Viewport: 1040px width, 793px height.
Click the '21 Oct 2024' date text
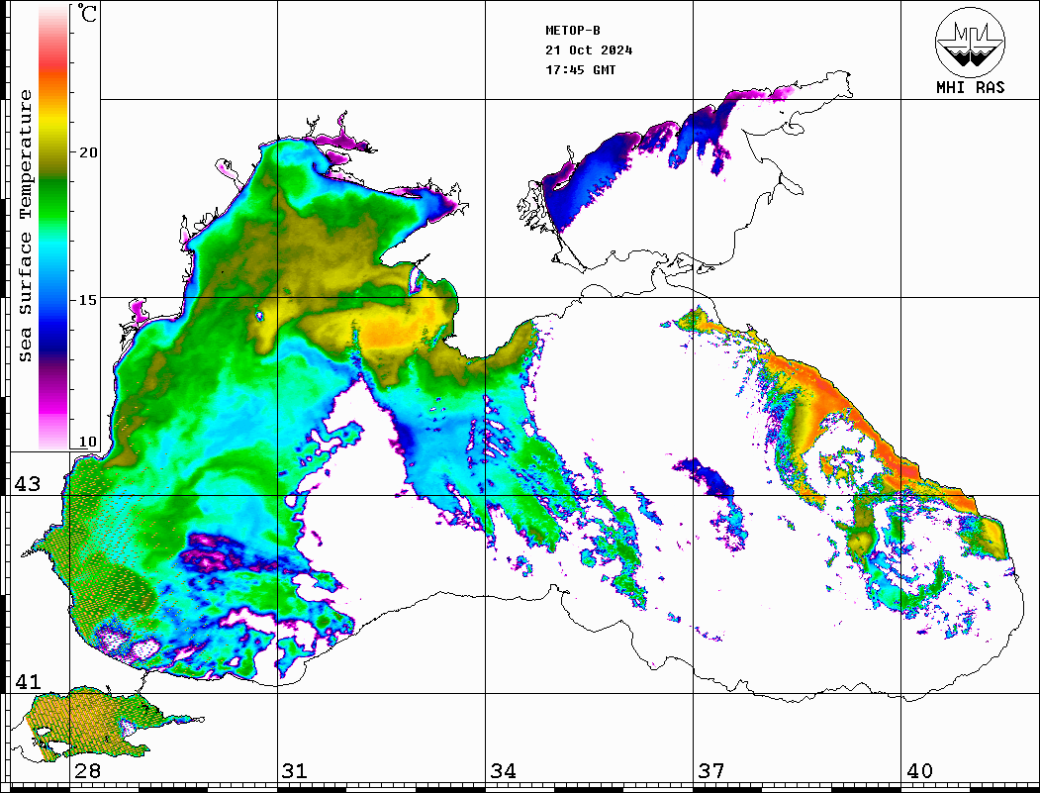[589, 50]
